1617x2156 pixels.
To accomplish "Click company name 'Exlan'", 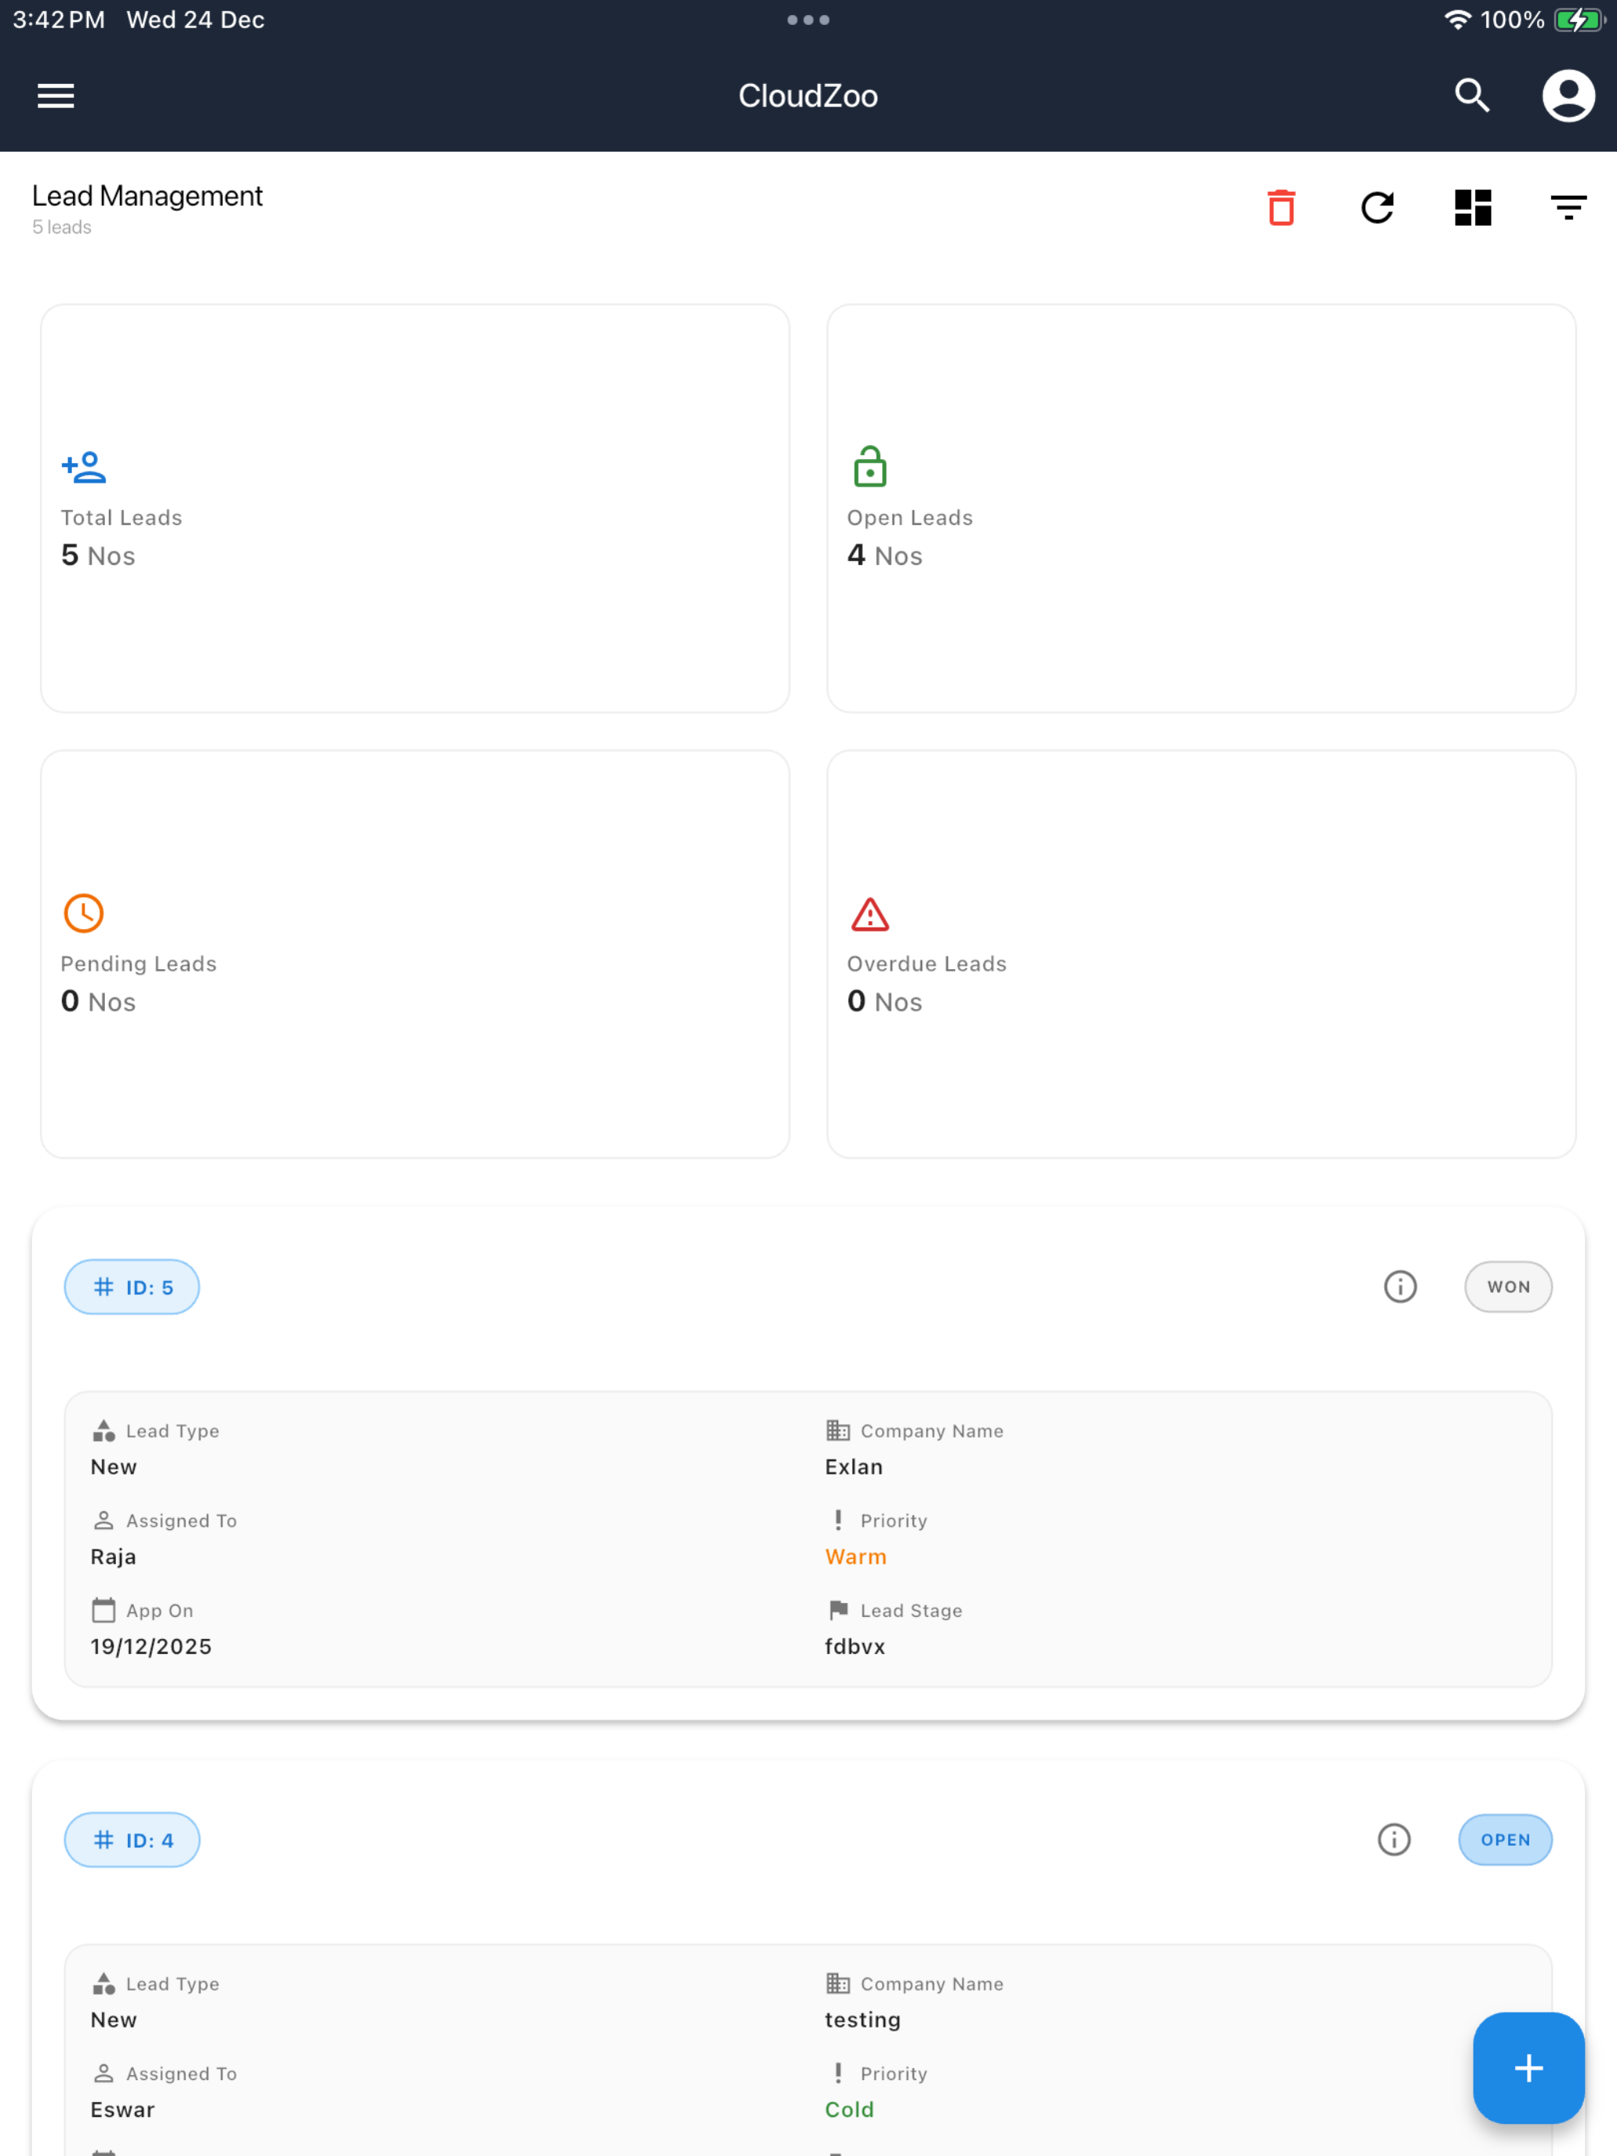I will click(x=854, y=1466).
